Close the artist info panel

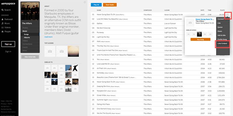click(85, 2)
